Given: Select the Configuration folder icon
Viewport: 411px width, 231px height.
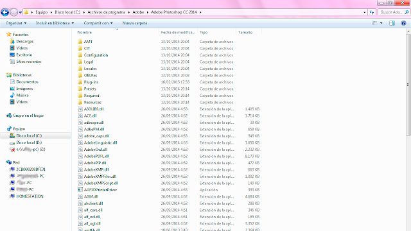Looking at the screenshot, I should click(x=80, y=55).
